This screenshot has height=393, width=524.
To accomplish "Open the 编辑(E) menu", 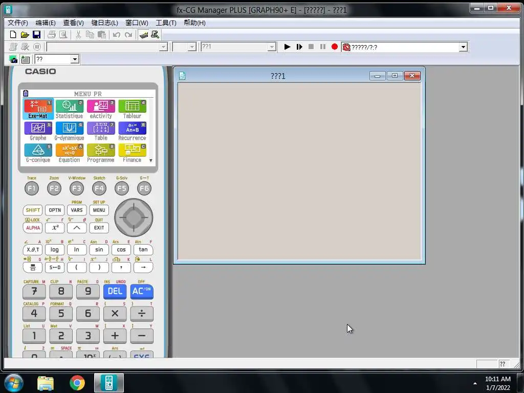I will pos(46,23).
